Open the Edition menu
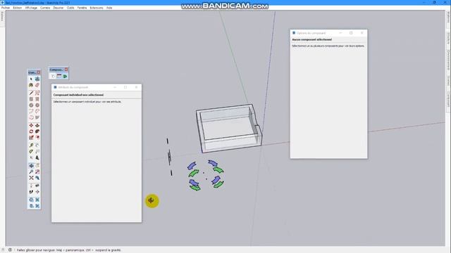The height and width of the screenshot is (253, 451). (x=17, y=8)
